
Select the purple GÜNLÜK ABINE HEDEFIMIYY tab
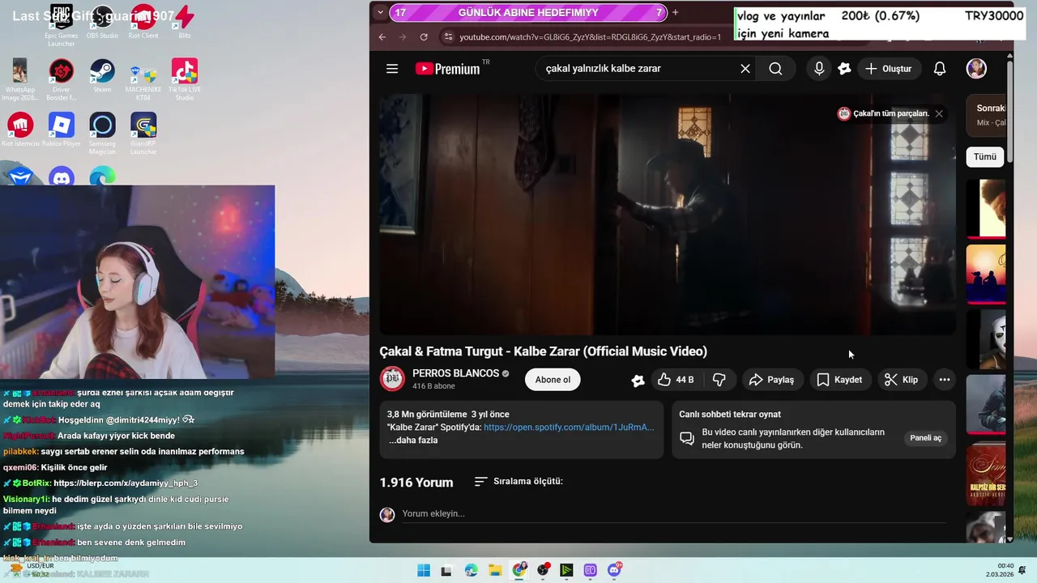point(527,12)
